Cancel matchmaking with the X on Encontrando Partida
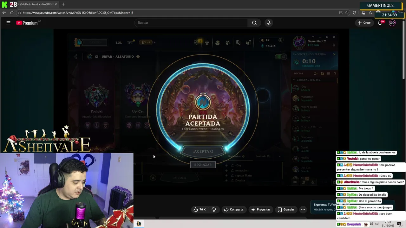Image resolution: width=406 pixels, height=228 pixels. click(334, 54)
